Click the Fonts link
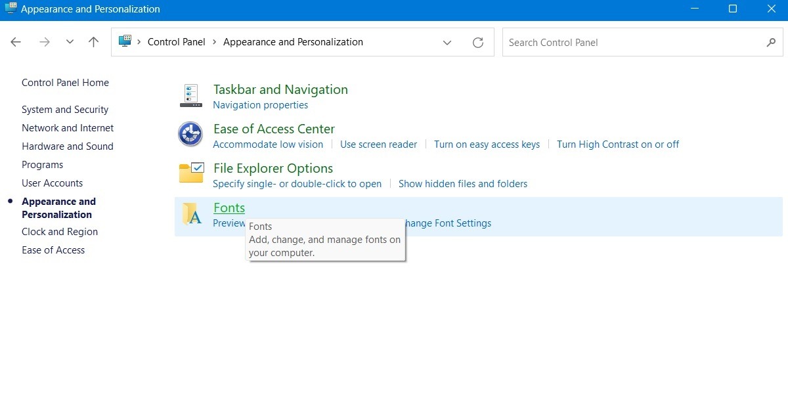The image size is (788, 394). 229,207
